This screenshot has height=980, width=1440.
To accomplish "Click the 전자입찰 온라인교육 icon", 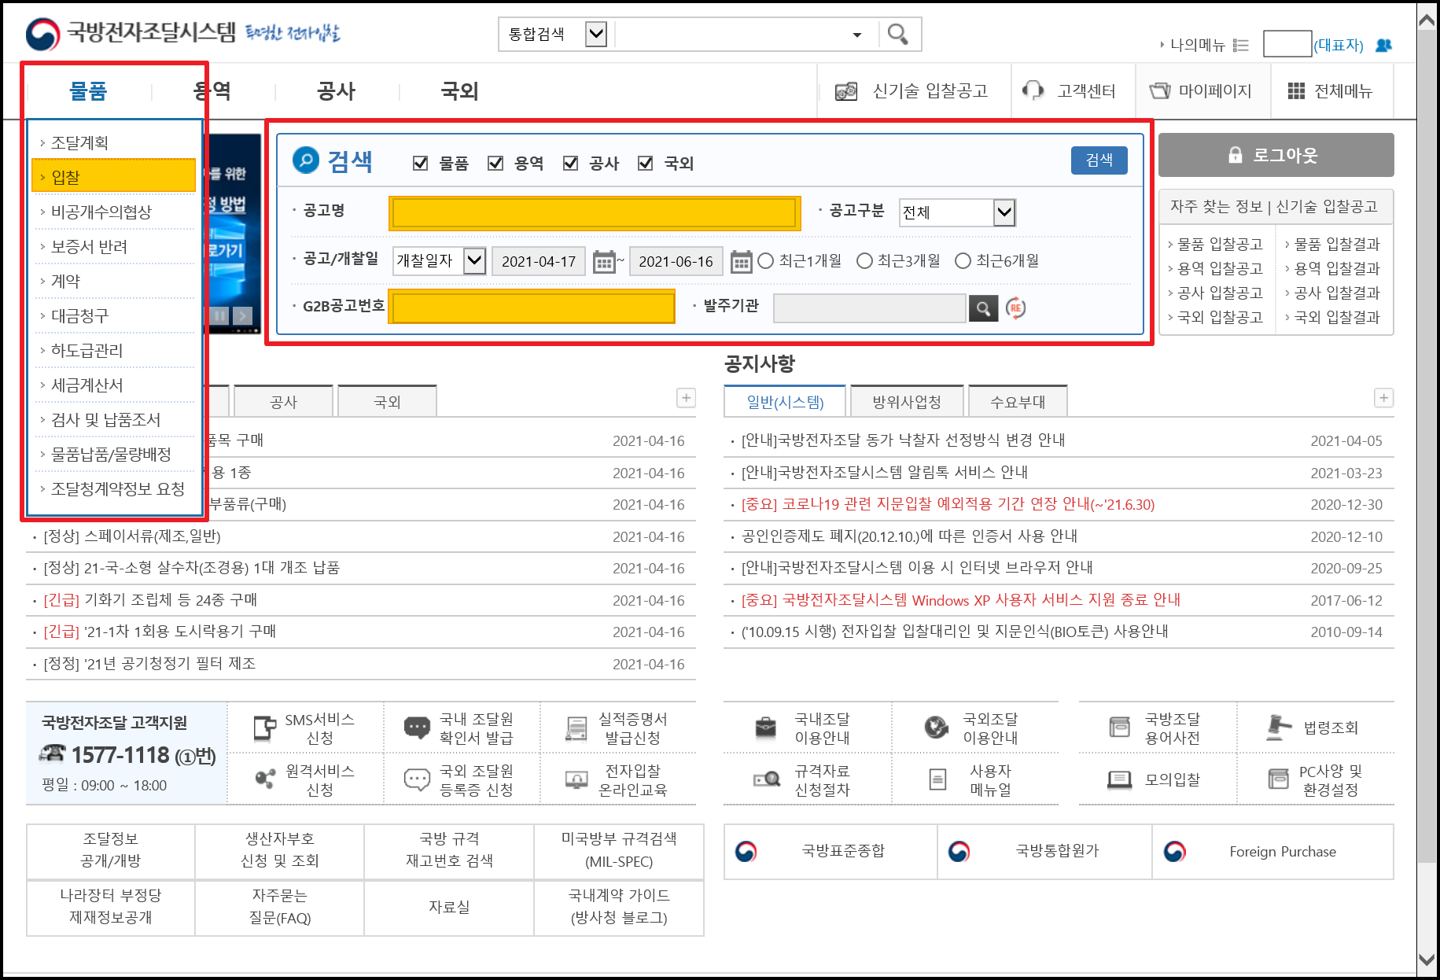I will [576, 780].
